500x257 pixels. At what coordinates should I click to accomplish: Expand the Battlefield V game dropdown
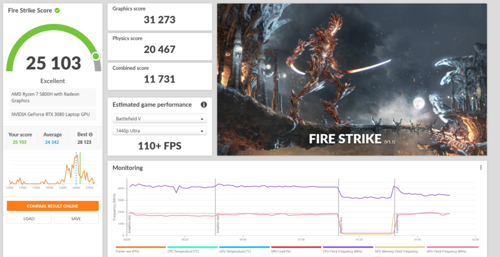point(159,119)
